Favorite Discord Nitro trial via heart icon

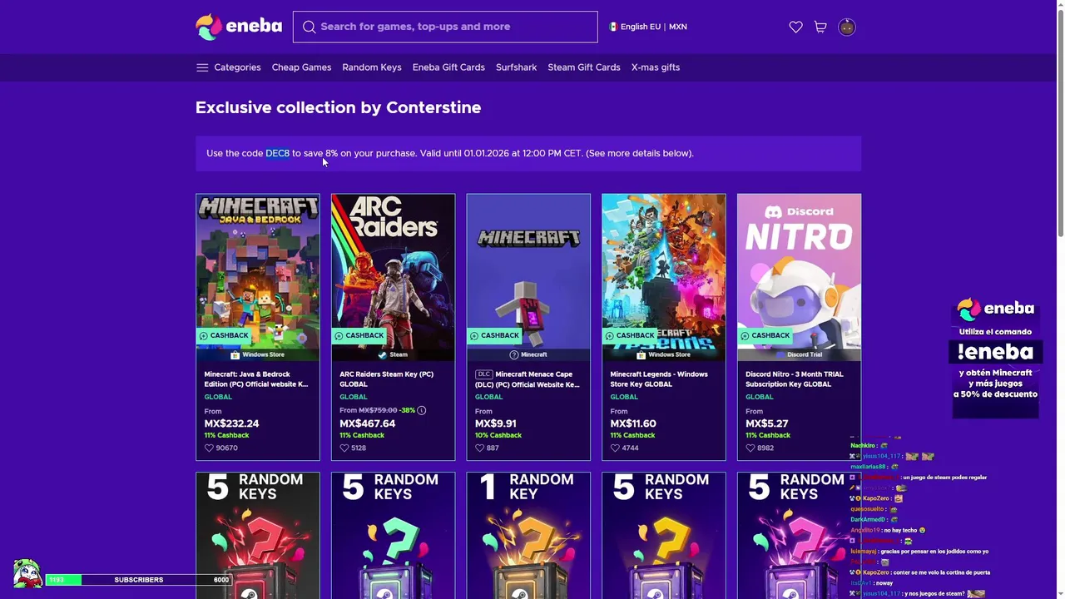tap(750, 448)
